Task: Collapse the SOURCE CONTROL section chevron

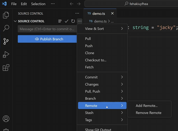Action: [x=15, y=21]
